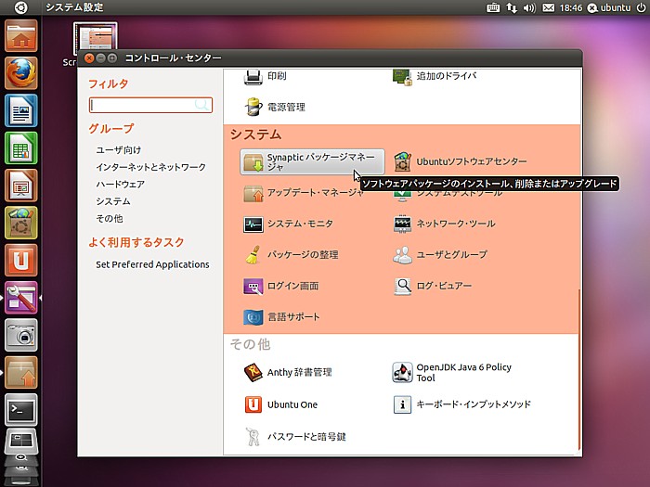The image size is (650, 487).
Task: Open Ubuntu One launcher icon
Action: [20, 260]
